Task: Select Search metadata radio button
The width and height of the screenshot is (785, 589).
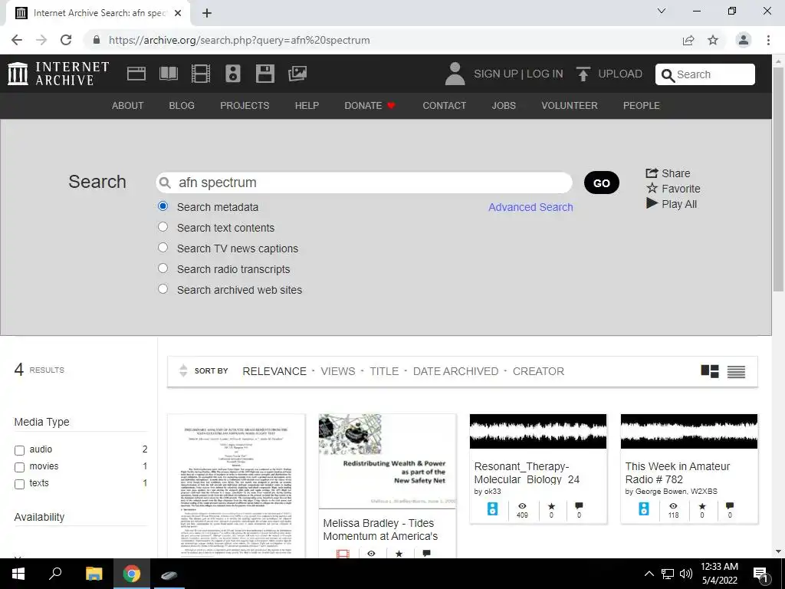Action: pyautogui.click(x=163, y=206)
